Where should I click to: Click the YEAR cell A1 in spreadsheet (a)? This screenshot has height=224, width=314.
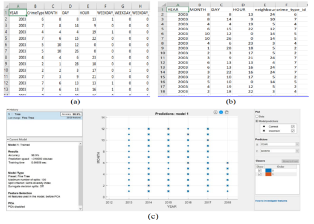click(18, 13)
